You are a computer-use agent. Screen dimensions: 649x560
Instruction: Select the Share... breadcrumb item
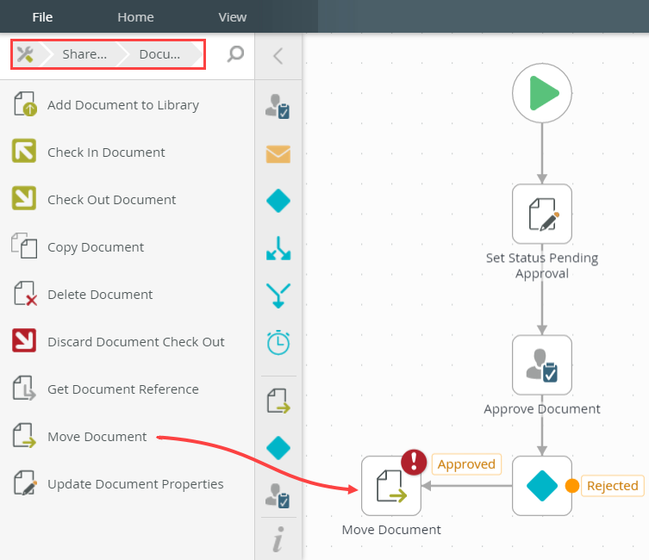pyautogui.click(x=84, y=54)
